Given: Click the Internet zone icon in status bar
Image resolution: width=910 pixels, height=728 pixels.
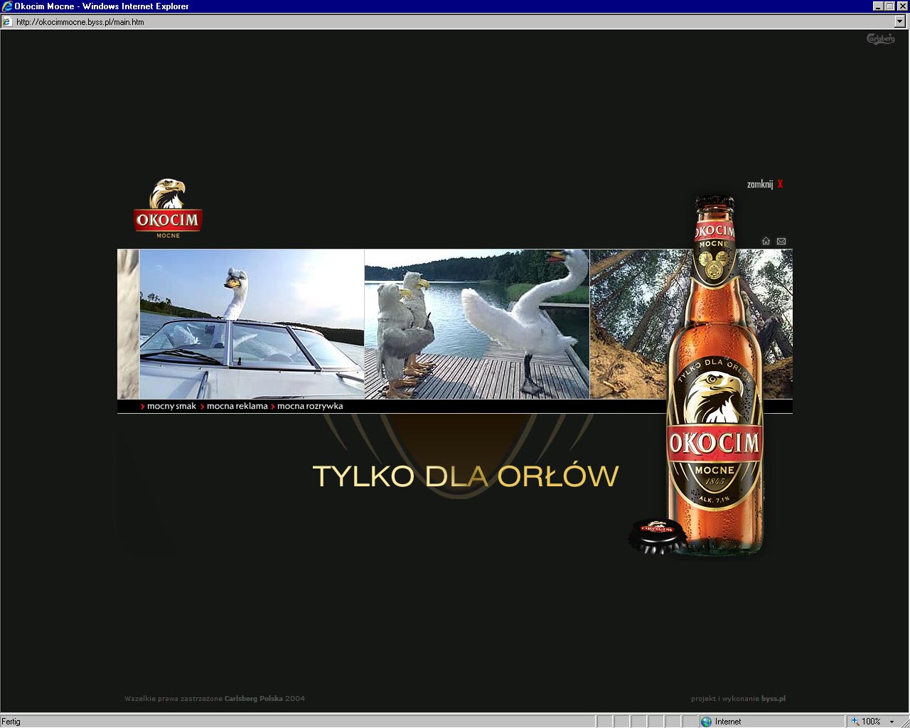Looking at the screenshot, I should [x=707, y=721].
